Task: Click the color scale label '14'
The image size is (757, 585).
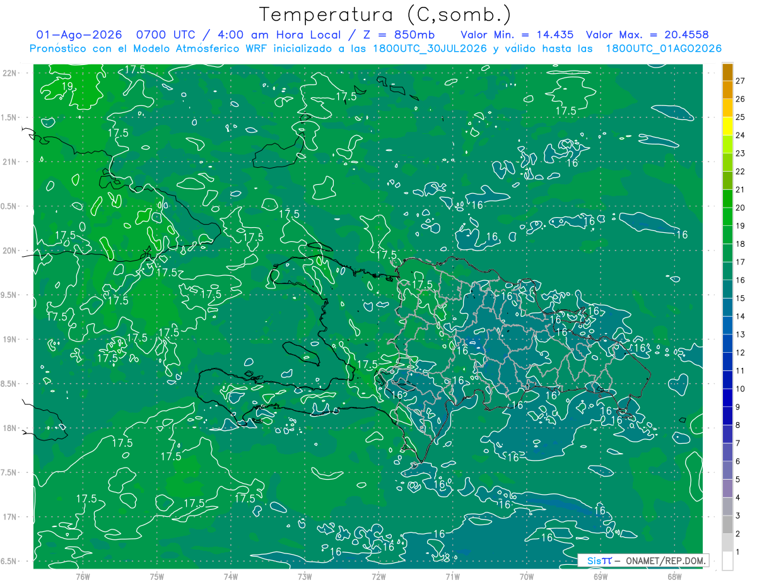Action: (x=741, y=316)
